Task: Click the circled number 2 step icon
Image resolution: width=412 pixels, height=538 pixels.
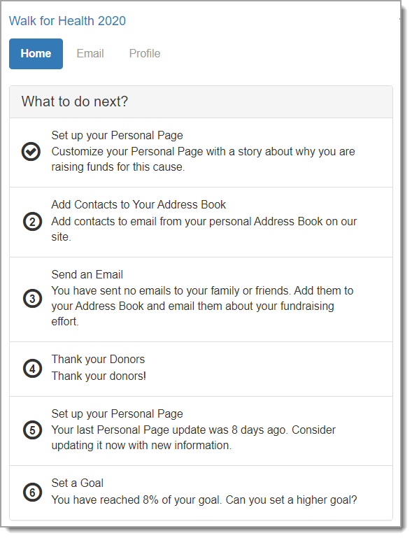Action: coord(32,222)
